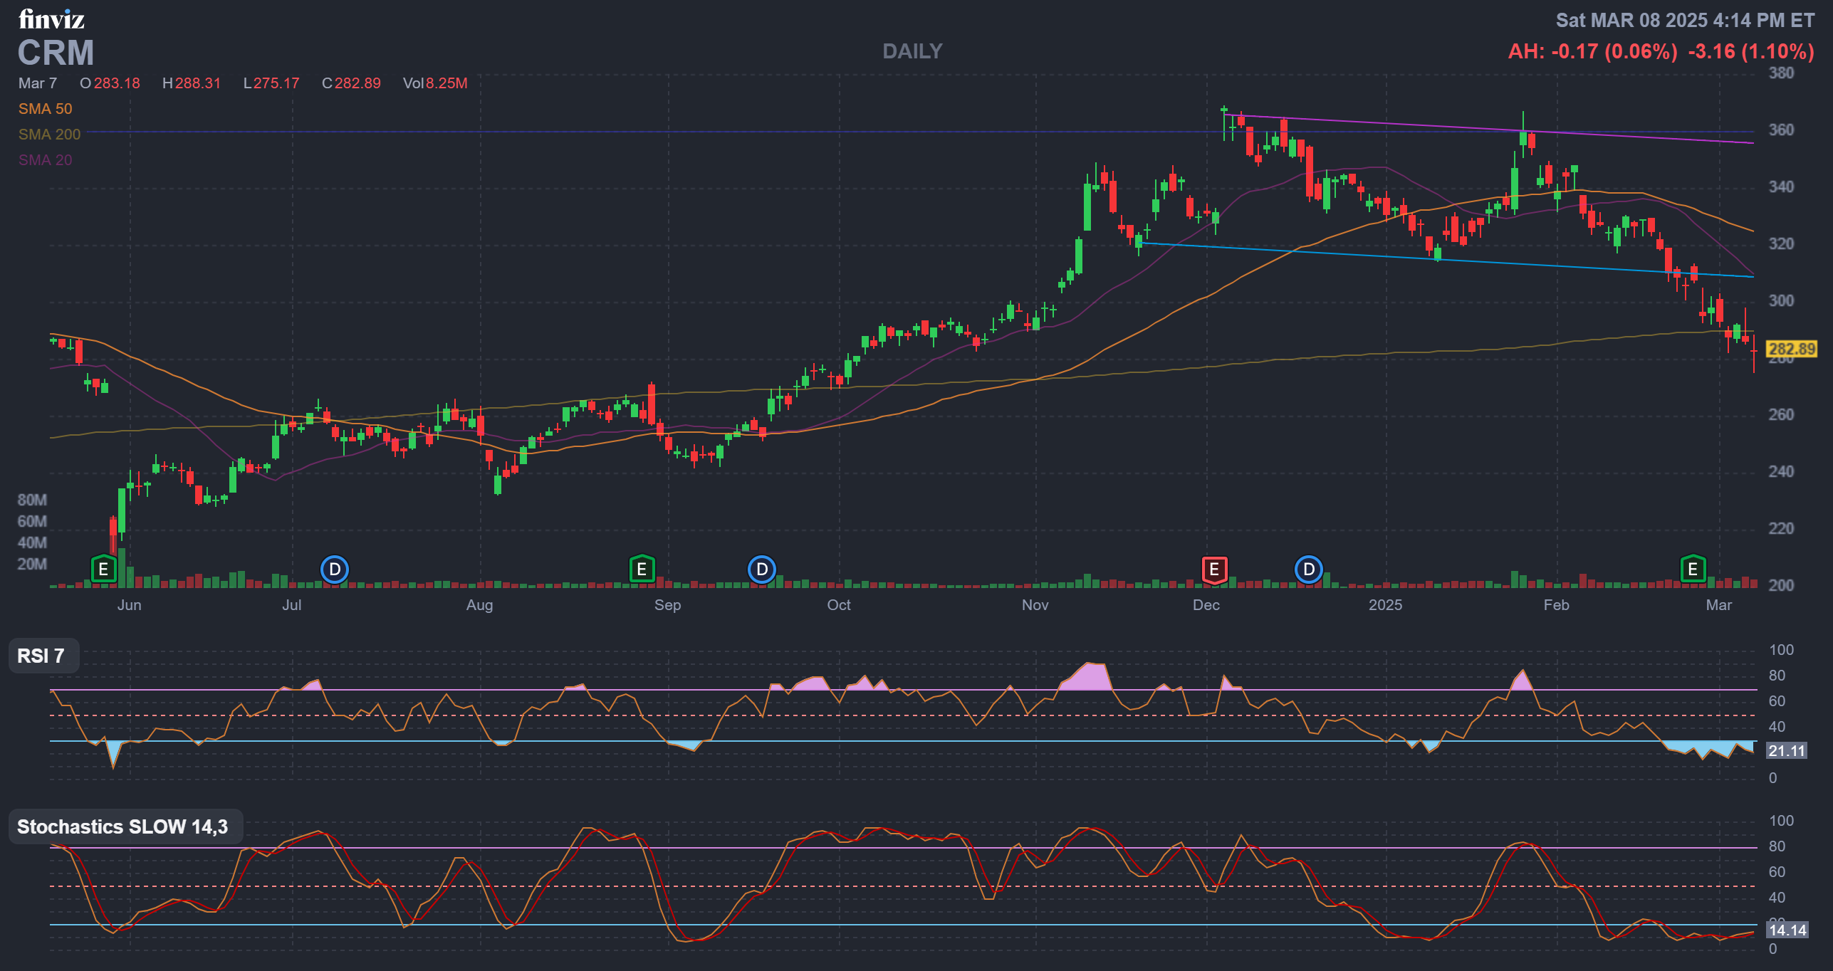Click the 380 price axis label
Screen dimensions: 1833x971
(1781, 73)
